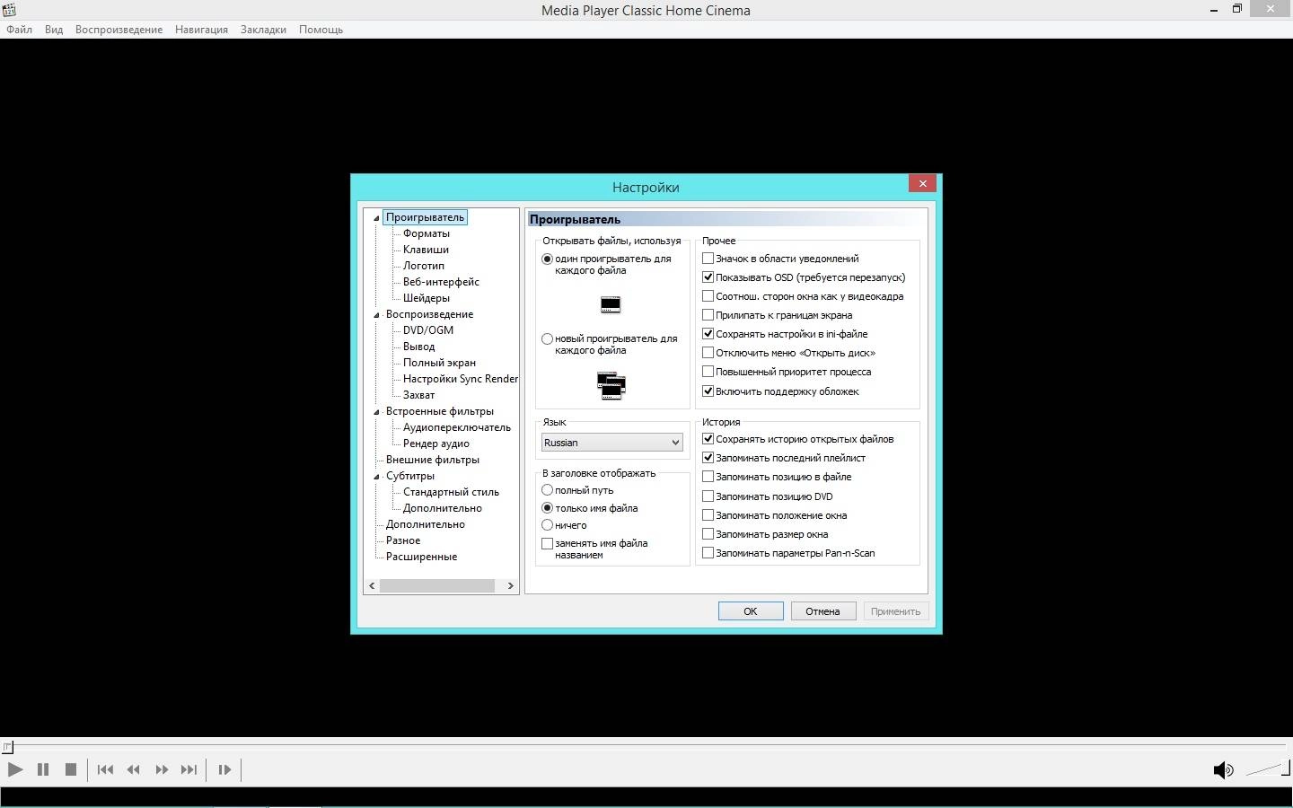Click the Pause button in playback bar
The height and width of the screenshot is (808, 1293).
(42, 769)
